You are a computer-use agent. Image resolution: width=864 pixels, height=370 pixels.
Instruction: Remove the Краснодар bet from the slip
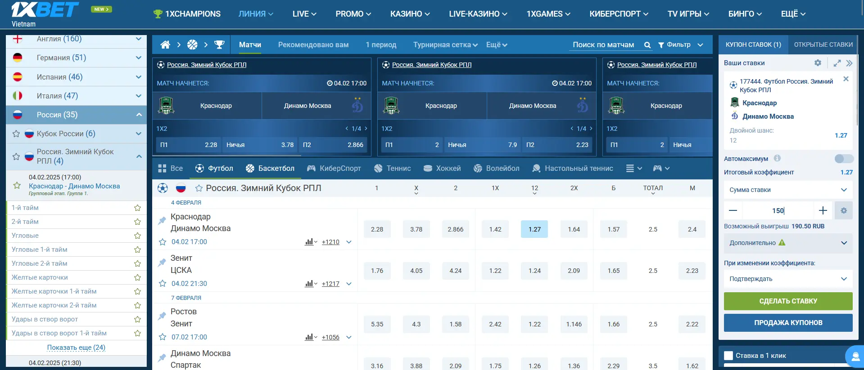coord(846,79)
